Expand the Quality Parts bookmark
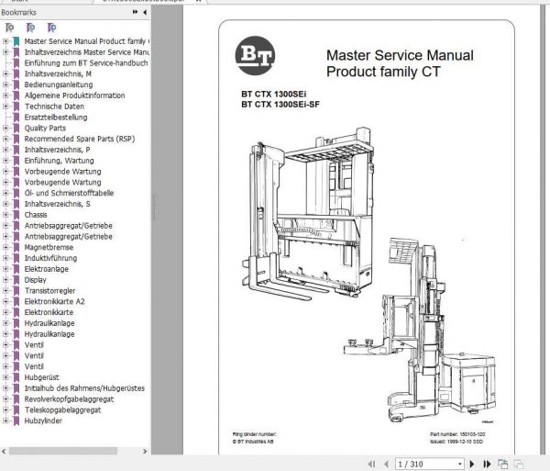Viewport: 550px width, 471px height. 5,129
